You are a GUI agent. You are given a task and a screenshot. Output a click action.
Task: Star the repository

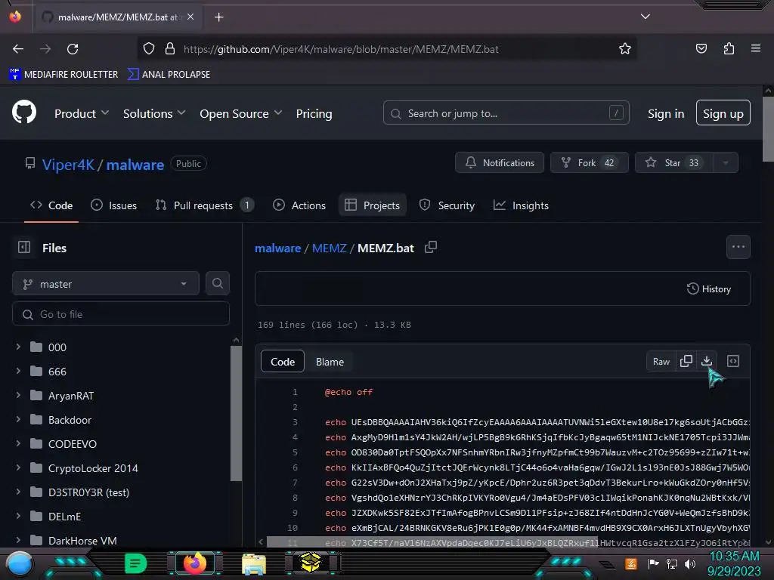tap(673, 162)
